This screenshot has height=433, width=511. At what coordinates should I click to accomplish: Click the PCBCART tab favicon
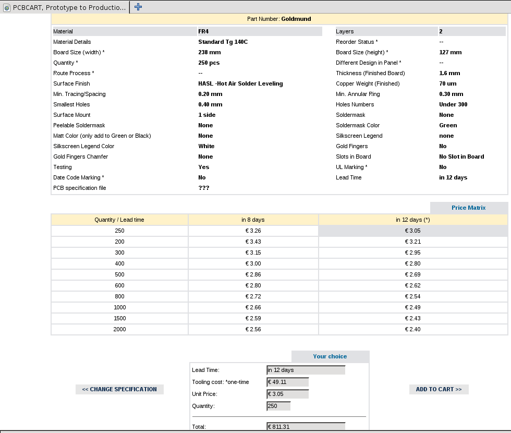pyautogui.click(x=6, y=7)
